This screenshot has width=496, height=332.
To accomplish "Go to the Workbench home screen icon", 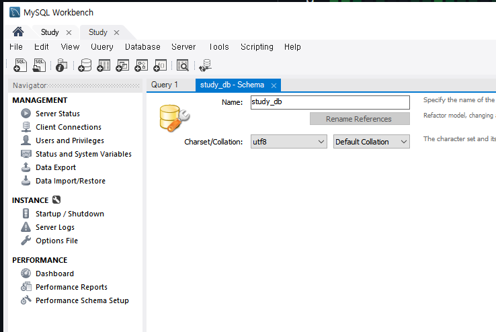I will pyautogui.click(x=18, y=32).
